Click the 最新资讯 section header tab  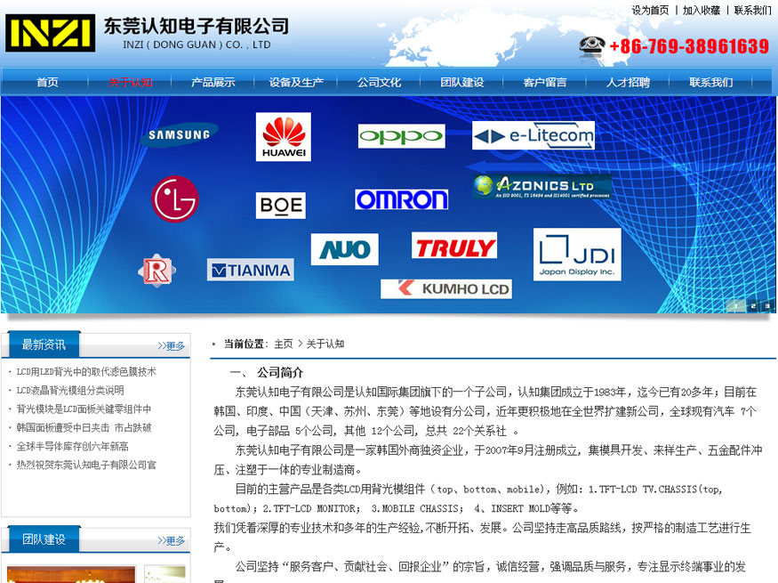(44, 344)
